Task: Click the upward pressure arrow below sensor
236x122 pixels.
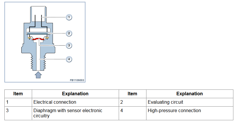Action: [38, 75]
